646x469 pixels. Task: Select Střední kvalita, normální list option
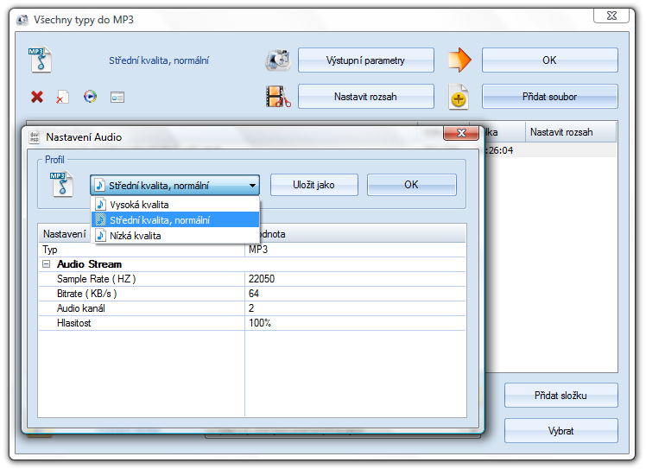(175, 219)
